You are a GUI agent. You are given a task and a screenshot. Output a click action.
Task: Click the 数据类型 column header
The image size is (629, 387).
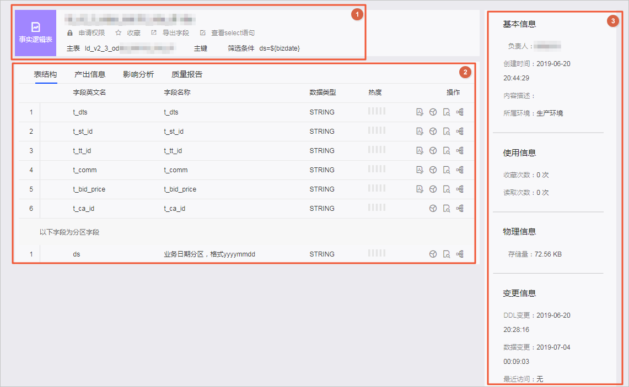(x=322, y=92)
